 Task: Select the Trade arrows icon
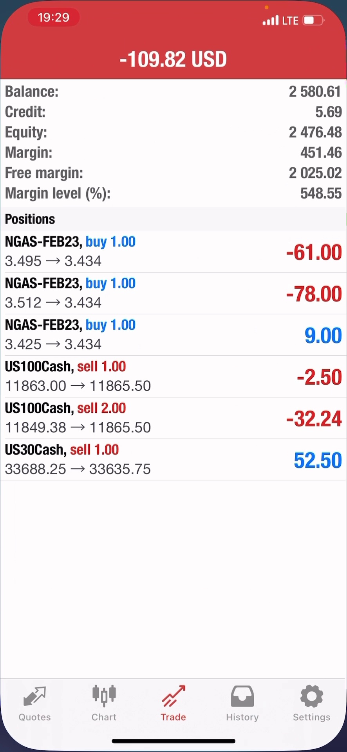[x=173, y=697]
